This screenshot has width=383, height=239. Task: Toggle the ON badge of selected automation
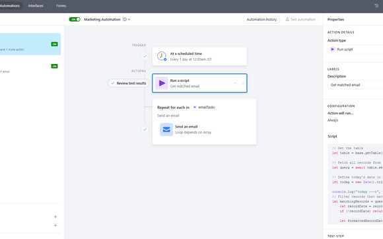coord(54,44)
